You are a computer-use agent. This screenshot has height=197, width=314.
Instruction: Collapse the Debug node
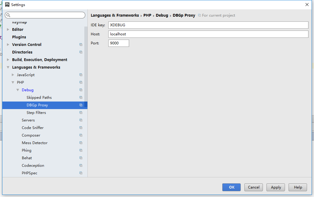click(18, 90)
